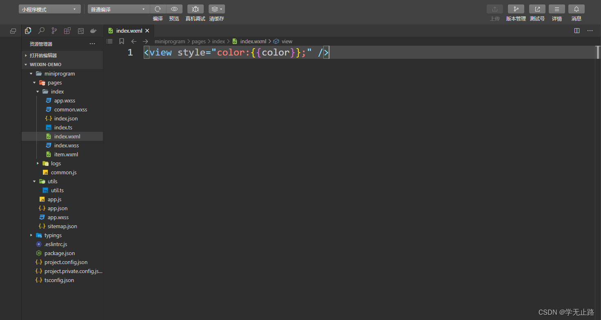The width and height of the screenshot is (601, 320).
Task: Select the index.wxml editor tab
Action: tap(129, 31)
